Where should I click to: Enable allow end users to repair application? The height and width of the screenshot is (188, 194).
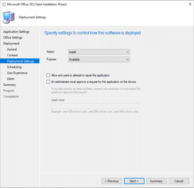(x=48, y=75)
